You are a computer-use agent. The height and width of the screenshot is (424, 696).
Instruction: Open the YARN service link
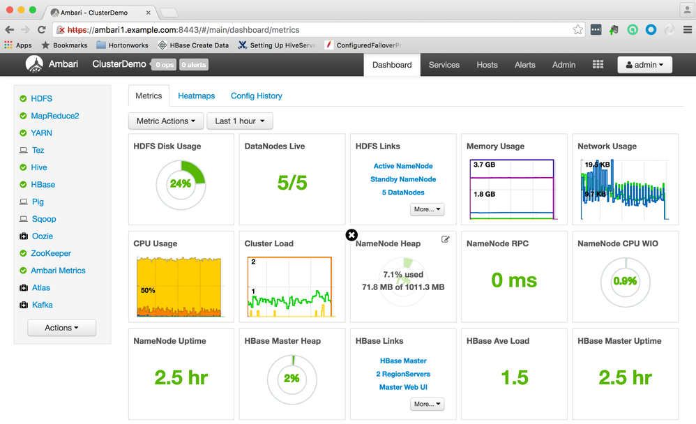pyautogui.click(x=41, y=133)
